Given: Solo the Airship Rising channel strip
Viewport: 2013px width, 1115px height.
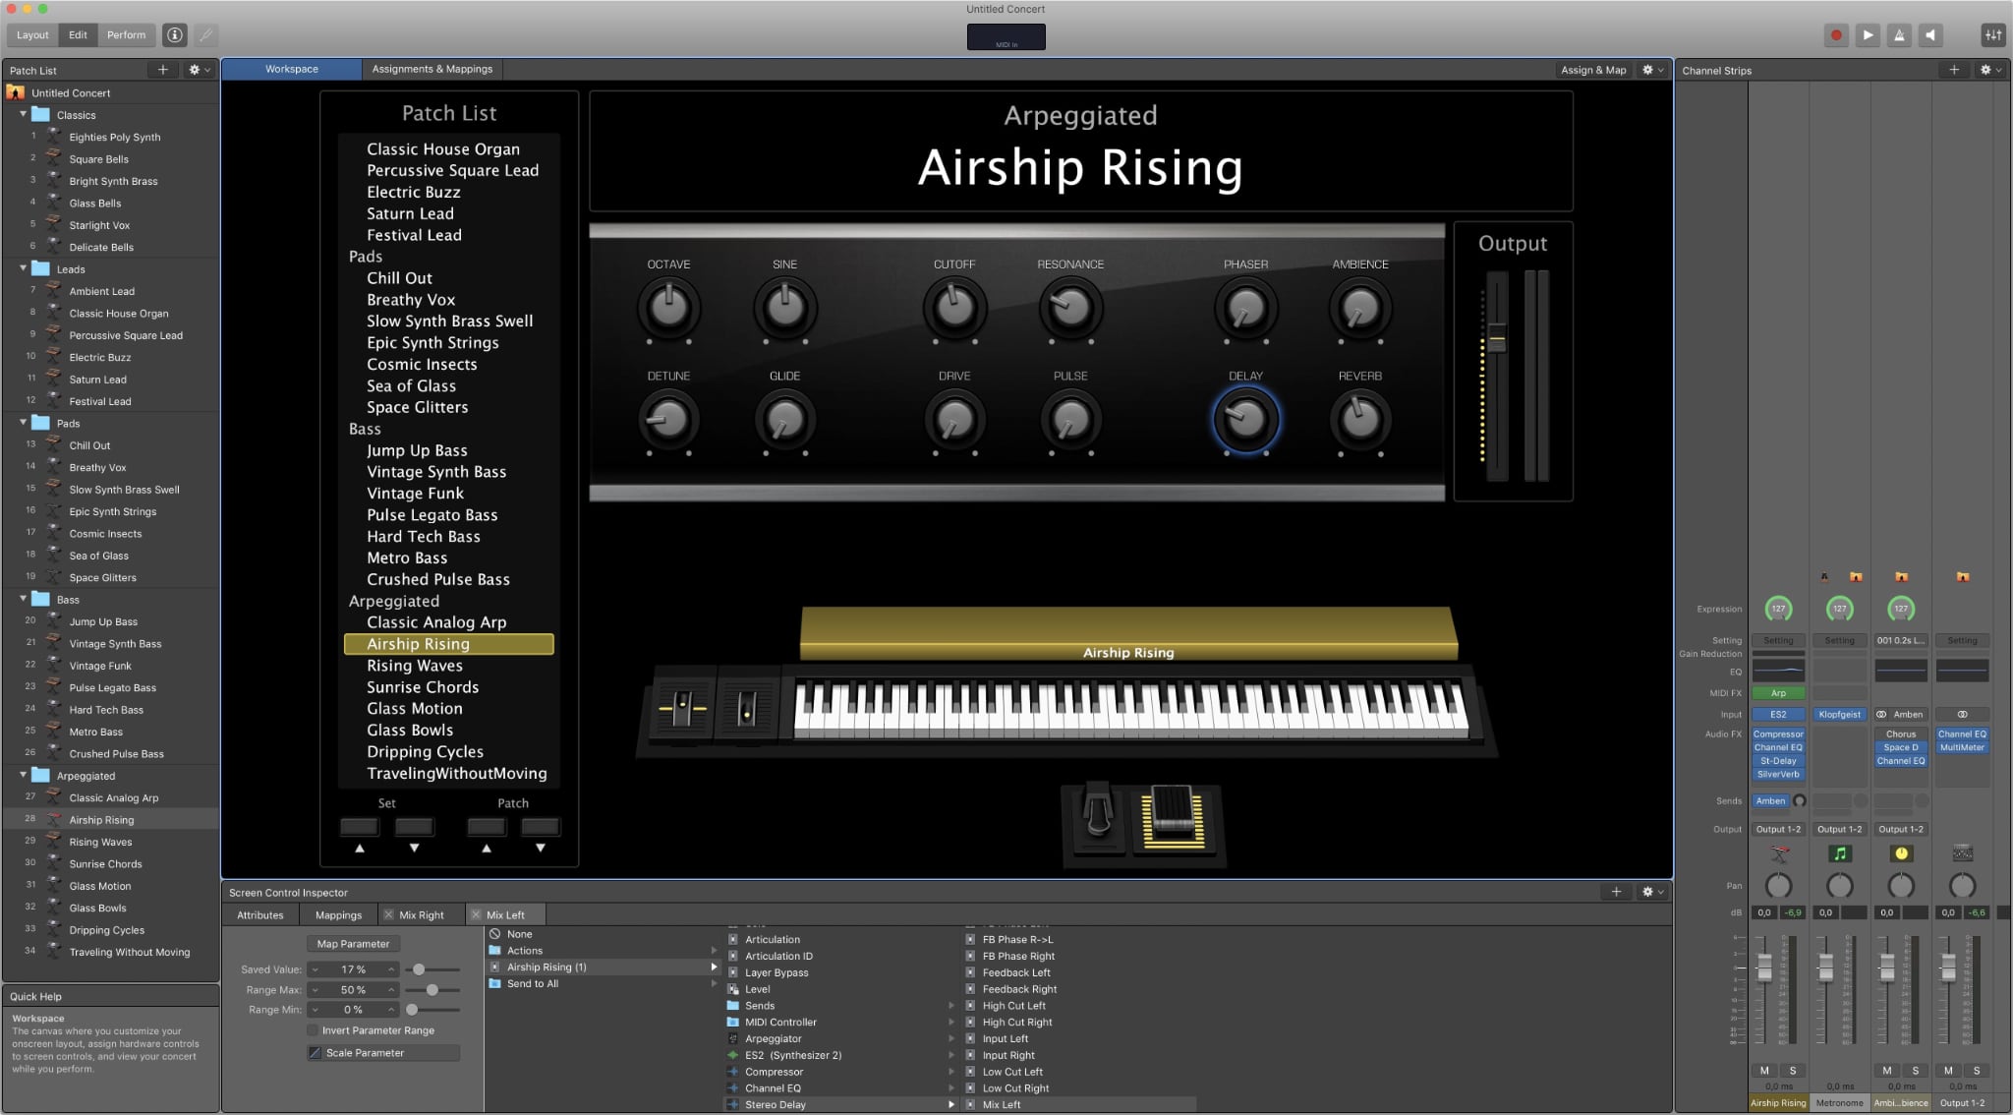Looking at the screenshot, I should click(1793, 1071).
